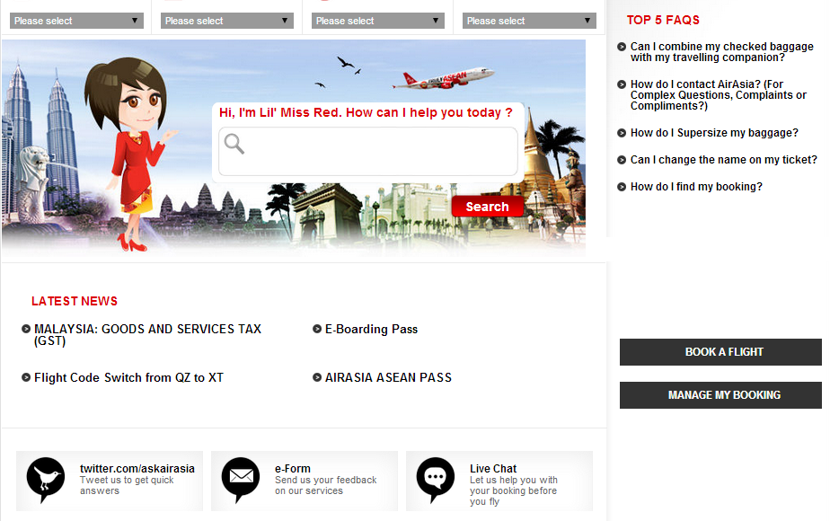
Task: Click 'Let us help you with your booking' text
Action: (x=513, y=490)
